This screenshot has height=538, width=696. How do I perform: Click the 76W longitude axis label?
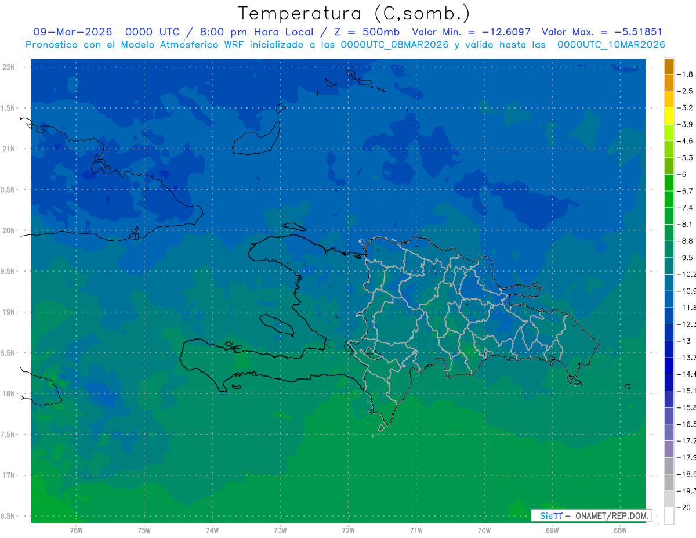tap(76, 530)
